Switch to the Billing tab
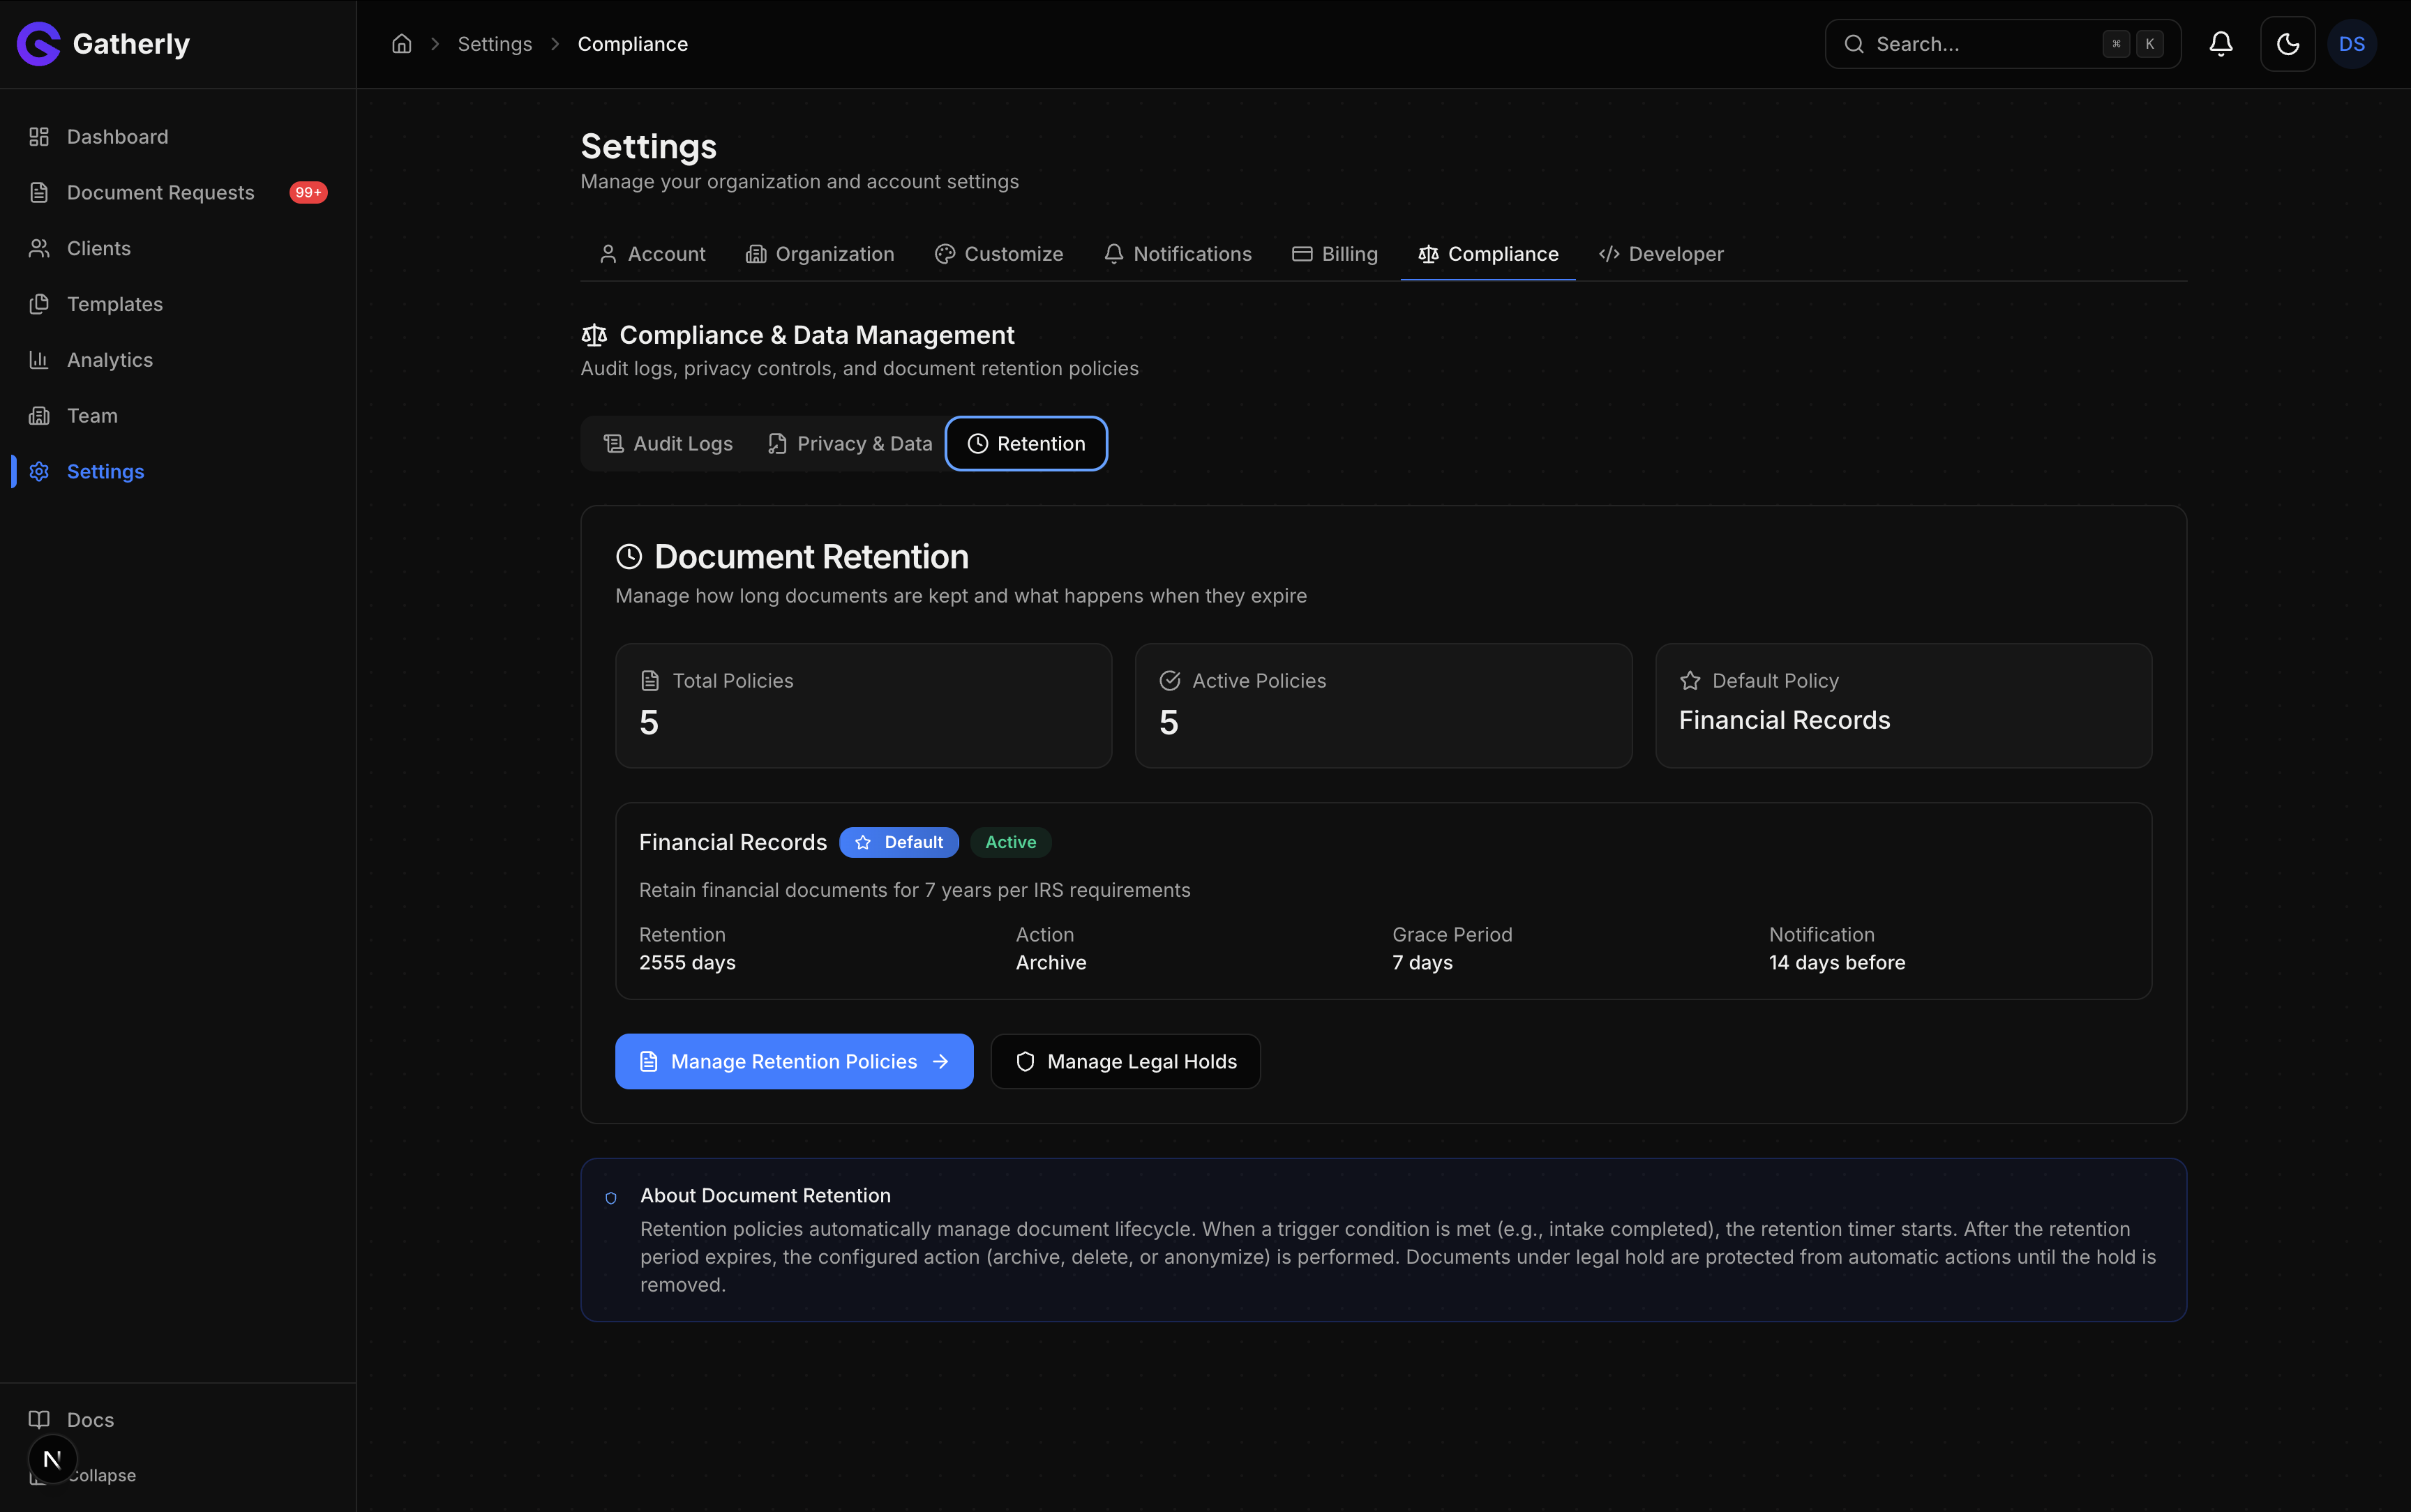The height and width of the screenshot is (1512, 2411). [1335, 254]
